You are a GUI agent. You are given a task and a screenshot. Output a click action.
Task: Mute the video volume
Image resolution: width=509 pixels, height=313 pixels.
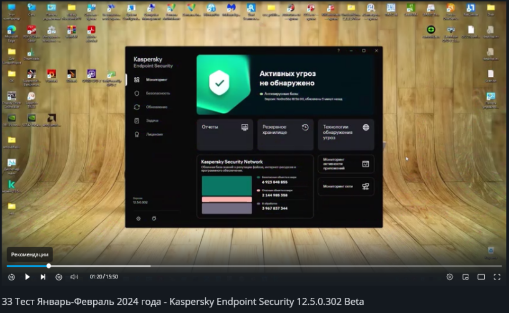click(74, 277)
